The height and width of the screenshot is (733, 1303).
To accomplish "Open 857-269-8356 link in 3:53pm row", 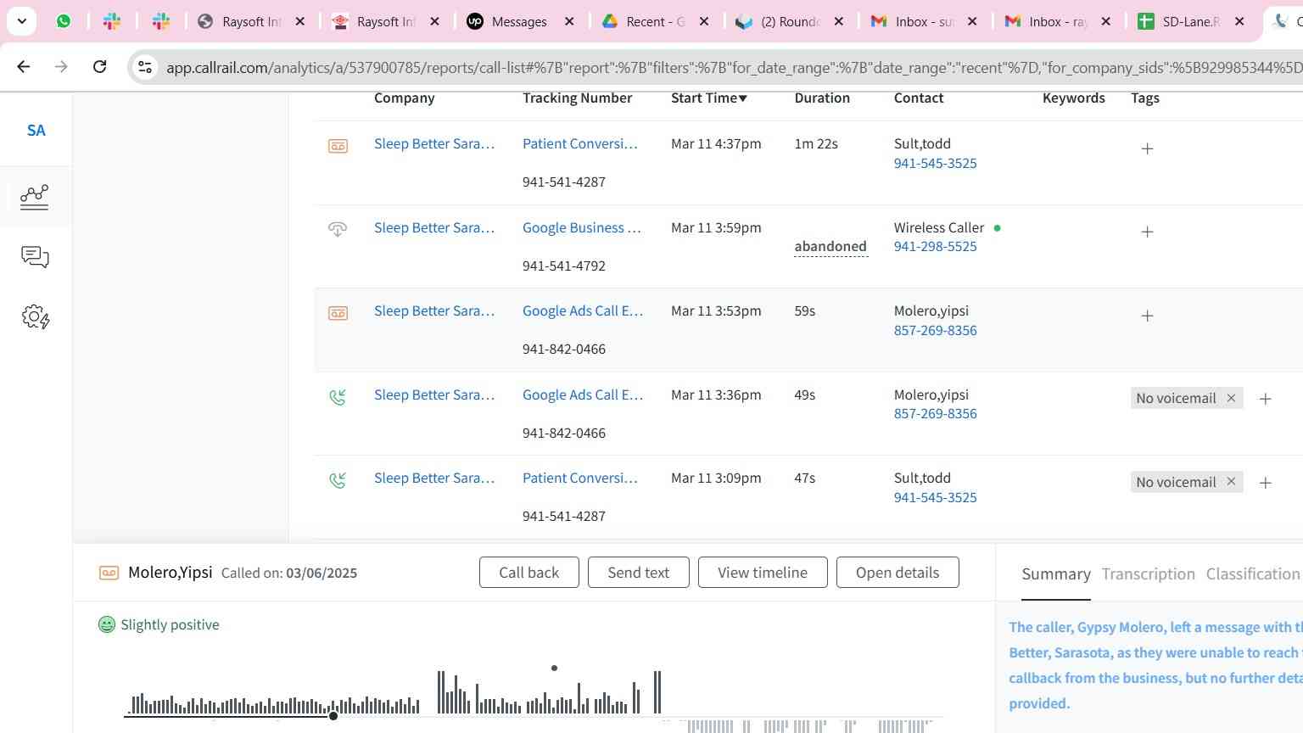I will 935,330.
